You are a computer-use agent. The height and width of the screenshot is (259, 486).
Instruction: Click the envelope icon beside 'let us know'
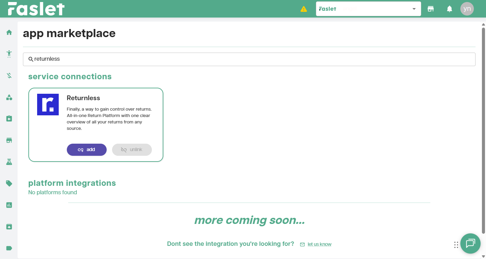302,244
